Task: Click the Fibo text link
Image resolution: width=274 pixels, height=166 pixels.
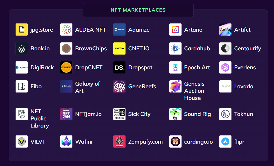Action: click(x=36, y=87)
